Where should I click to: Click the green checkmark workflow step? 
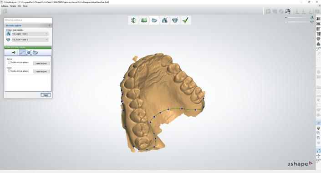click(x=185, y=20)
